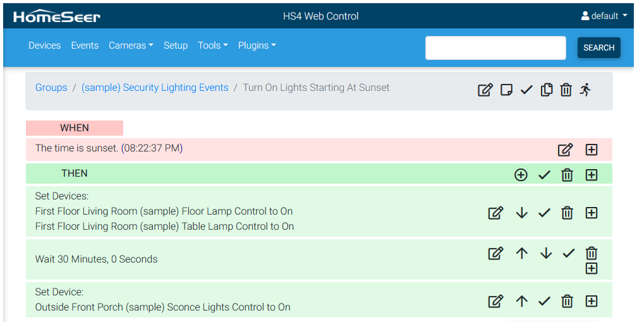
Task: Delete the event using the header trash icon
Action: 566,90
